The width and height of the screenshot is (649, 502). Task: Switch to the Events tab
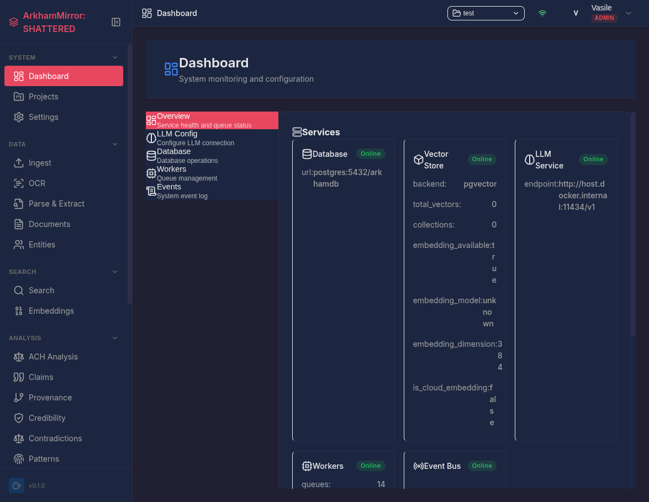click(x=212, y=191)
